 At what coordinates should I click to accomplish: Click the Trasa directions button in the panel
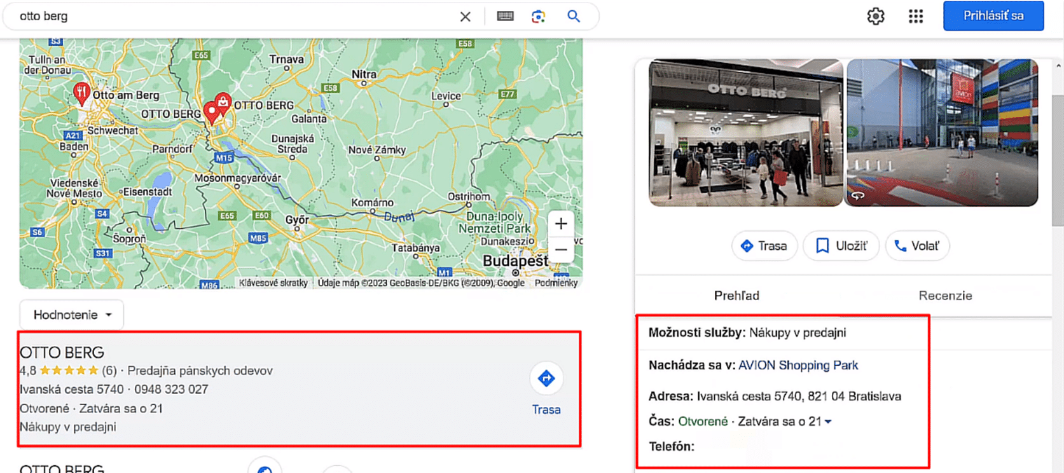coord(764,246)
